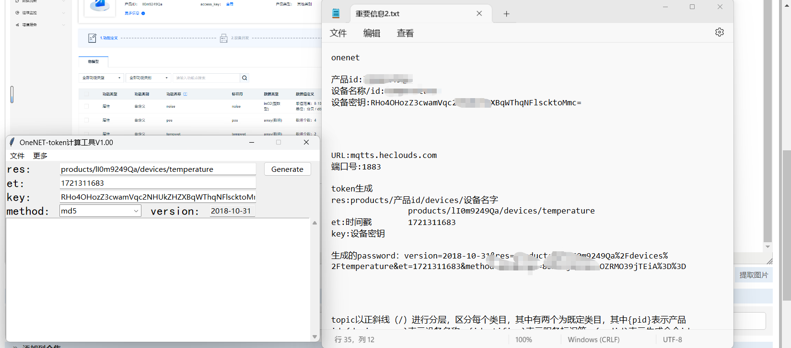This screenshot has height=348, width=791.
Task: Minimize the OneNET-token tool window
Action: 252,142
